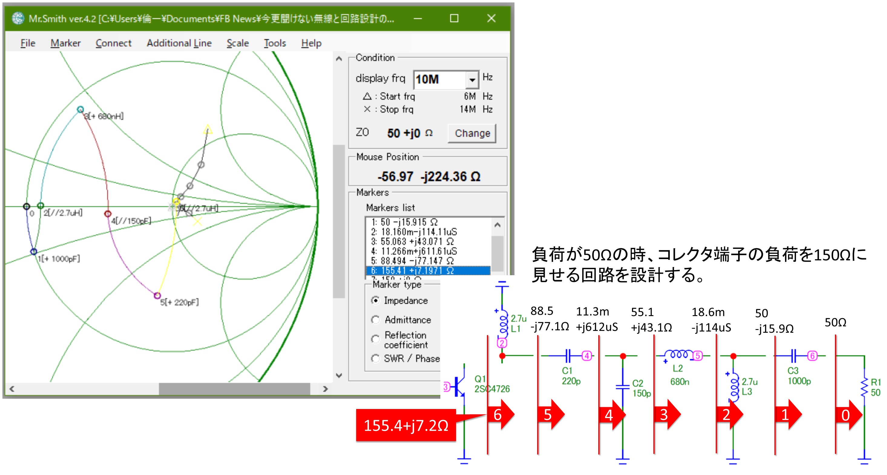Open the Additional Line menu

[179, 43]
